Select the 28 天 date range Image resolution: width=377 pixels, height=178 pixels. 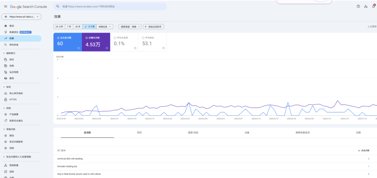tap(77, 26)
